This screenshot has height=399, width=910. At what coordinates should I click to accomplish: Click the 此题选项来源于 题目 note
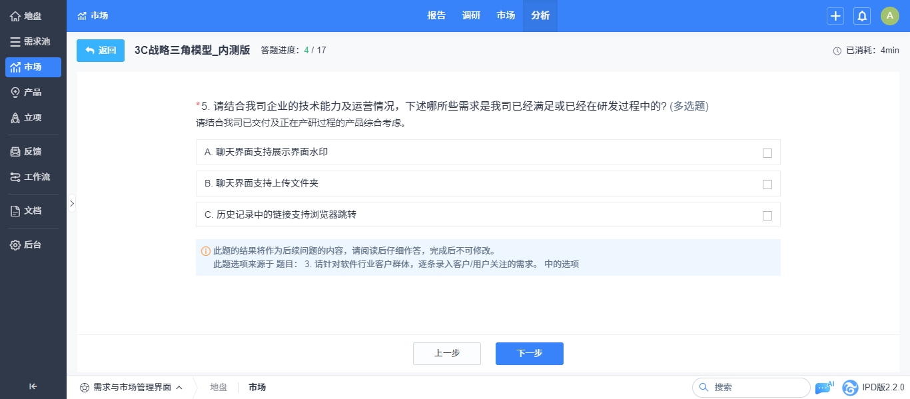point(396,264)
